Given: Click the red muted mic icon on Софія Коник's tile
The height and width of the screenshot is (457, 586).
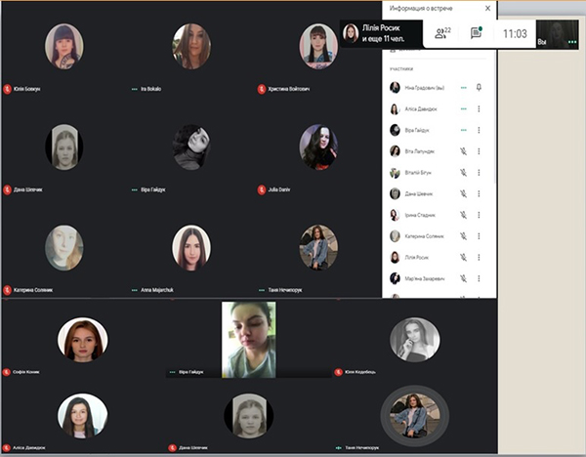Looking at the screenshot, I should [x=7, y=372].
